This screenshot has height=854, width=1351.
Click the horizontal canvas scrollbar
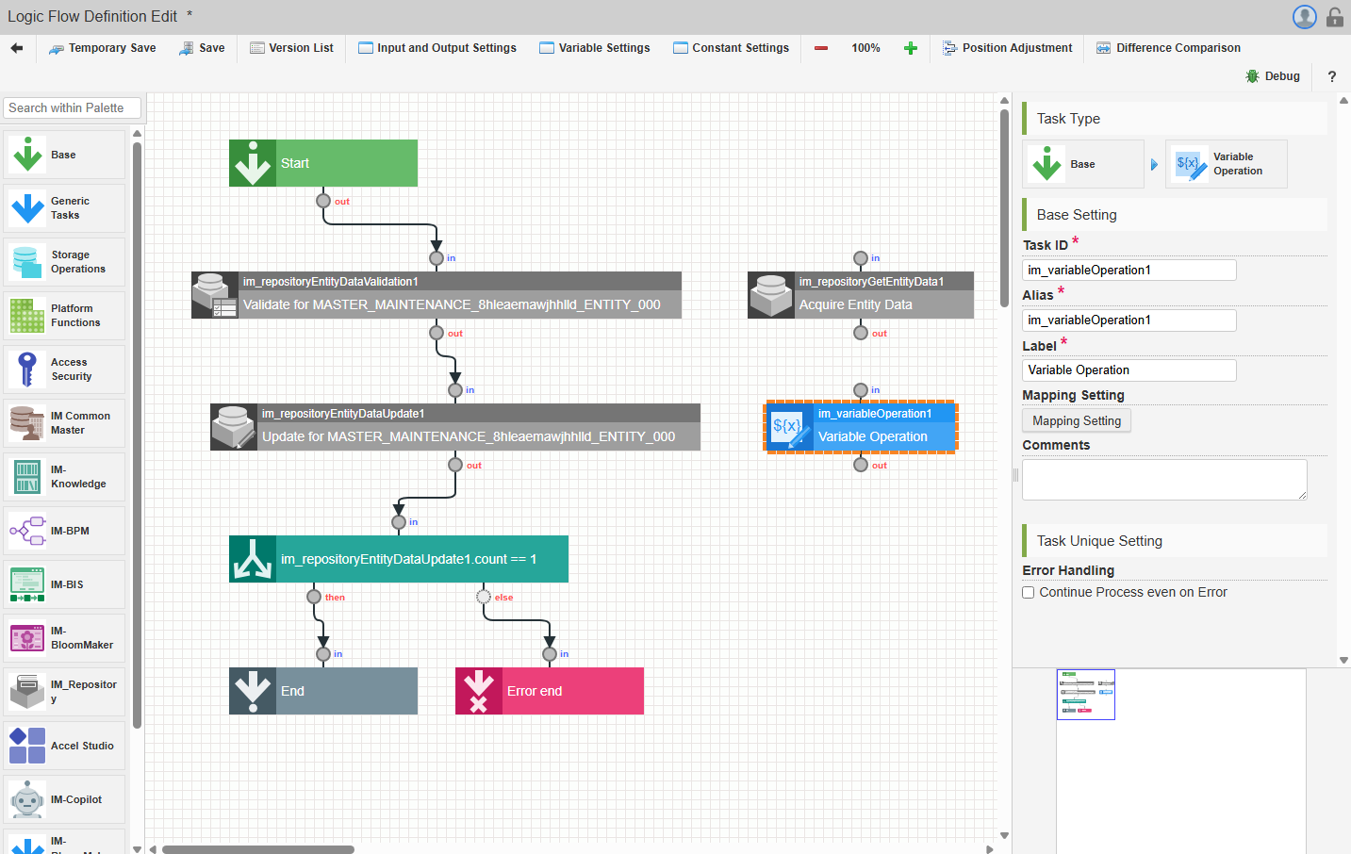click(258, 849)
